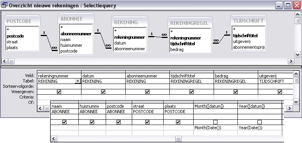Viewport: 302px width, 143px height.
Task: Toggle Weergeven checkbox under uitgeverij column
Action: (280, 92)
